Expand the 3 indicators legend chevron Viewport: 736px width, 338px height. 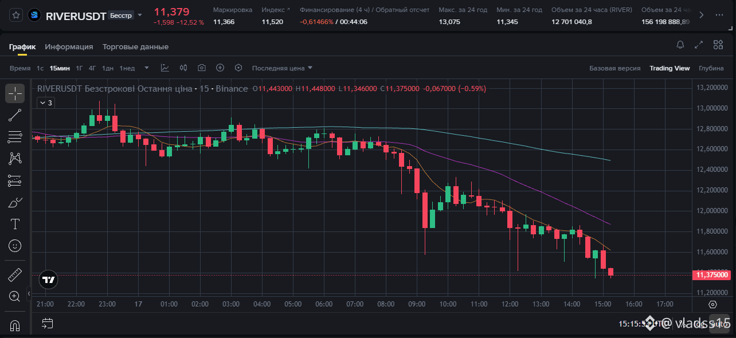46,103
